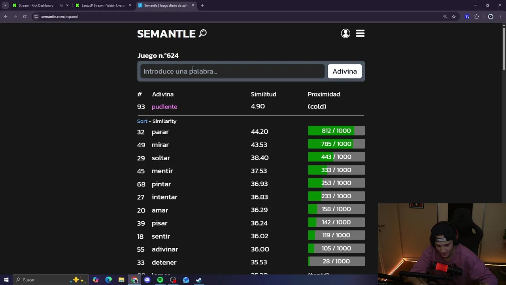The height and width of the screenshot is (285, 506).
Task: Select the Semantle Juego diario tab
Action: (x=166, y=5)
